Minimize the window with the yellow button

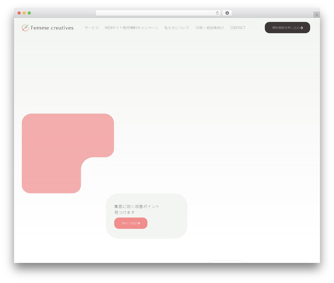pyautogui.click(x=24, y=13)
